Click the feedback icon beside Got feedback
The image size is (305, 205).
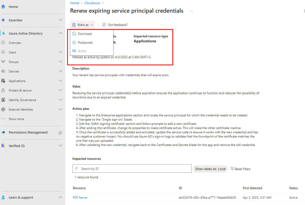[104, 25]
